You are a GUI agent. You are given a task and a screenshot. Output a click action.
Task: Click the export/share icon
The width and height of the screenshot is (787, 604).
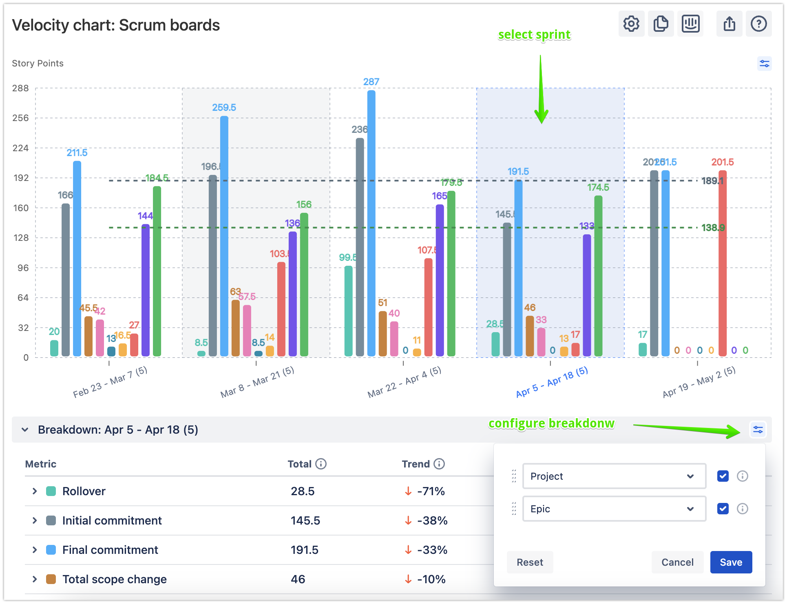coord(729,24)
